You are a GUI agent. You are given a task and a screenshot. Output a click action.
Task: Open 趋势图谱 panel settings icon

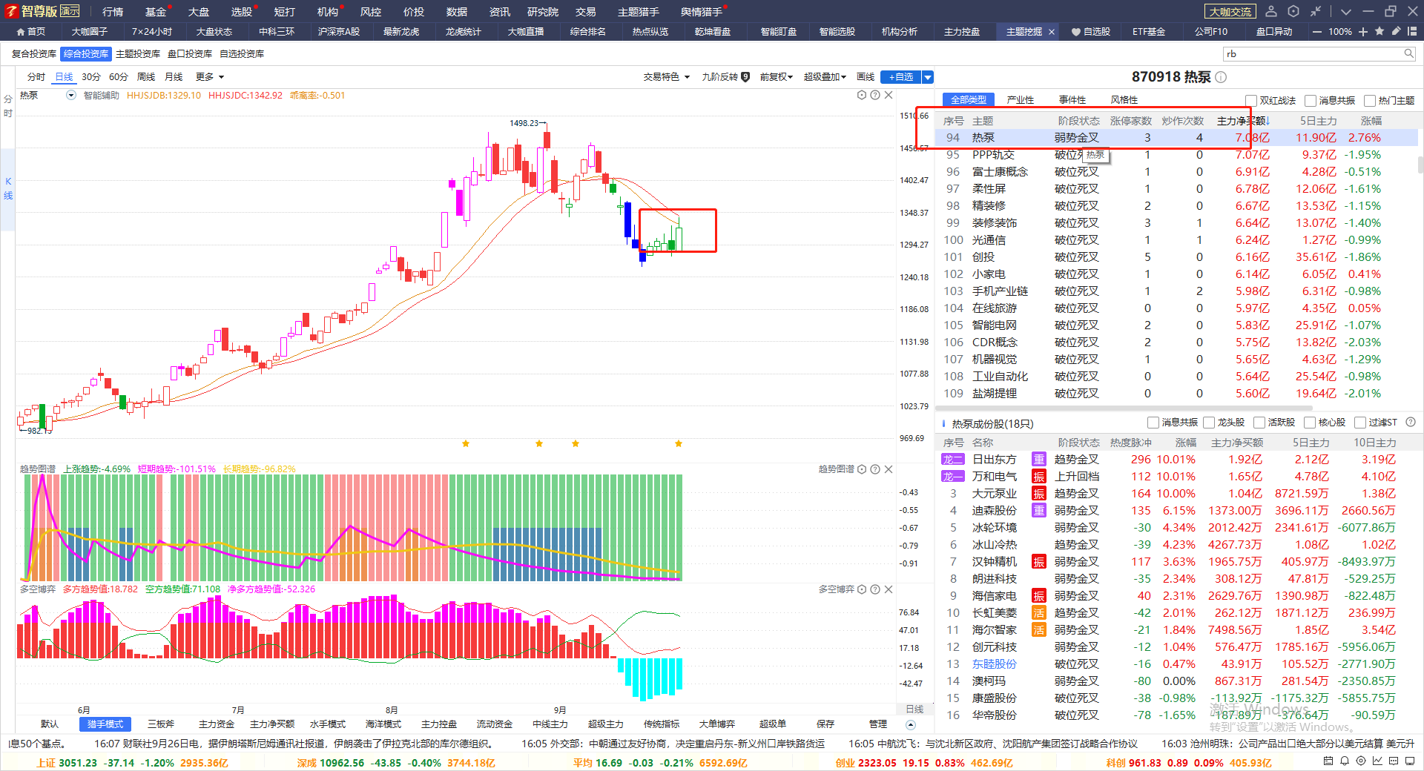(862, 469)
